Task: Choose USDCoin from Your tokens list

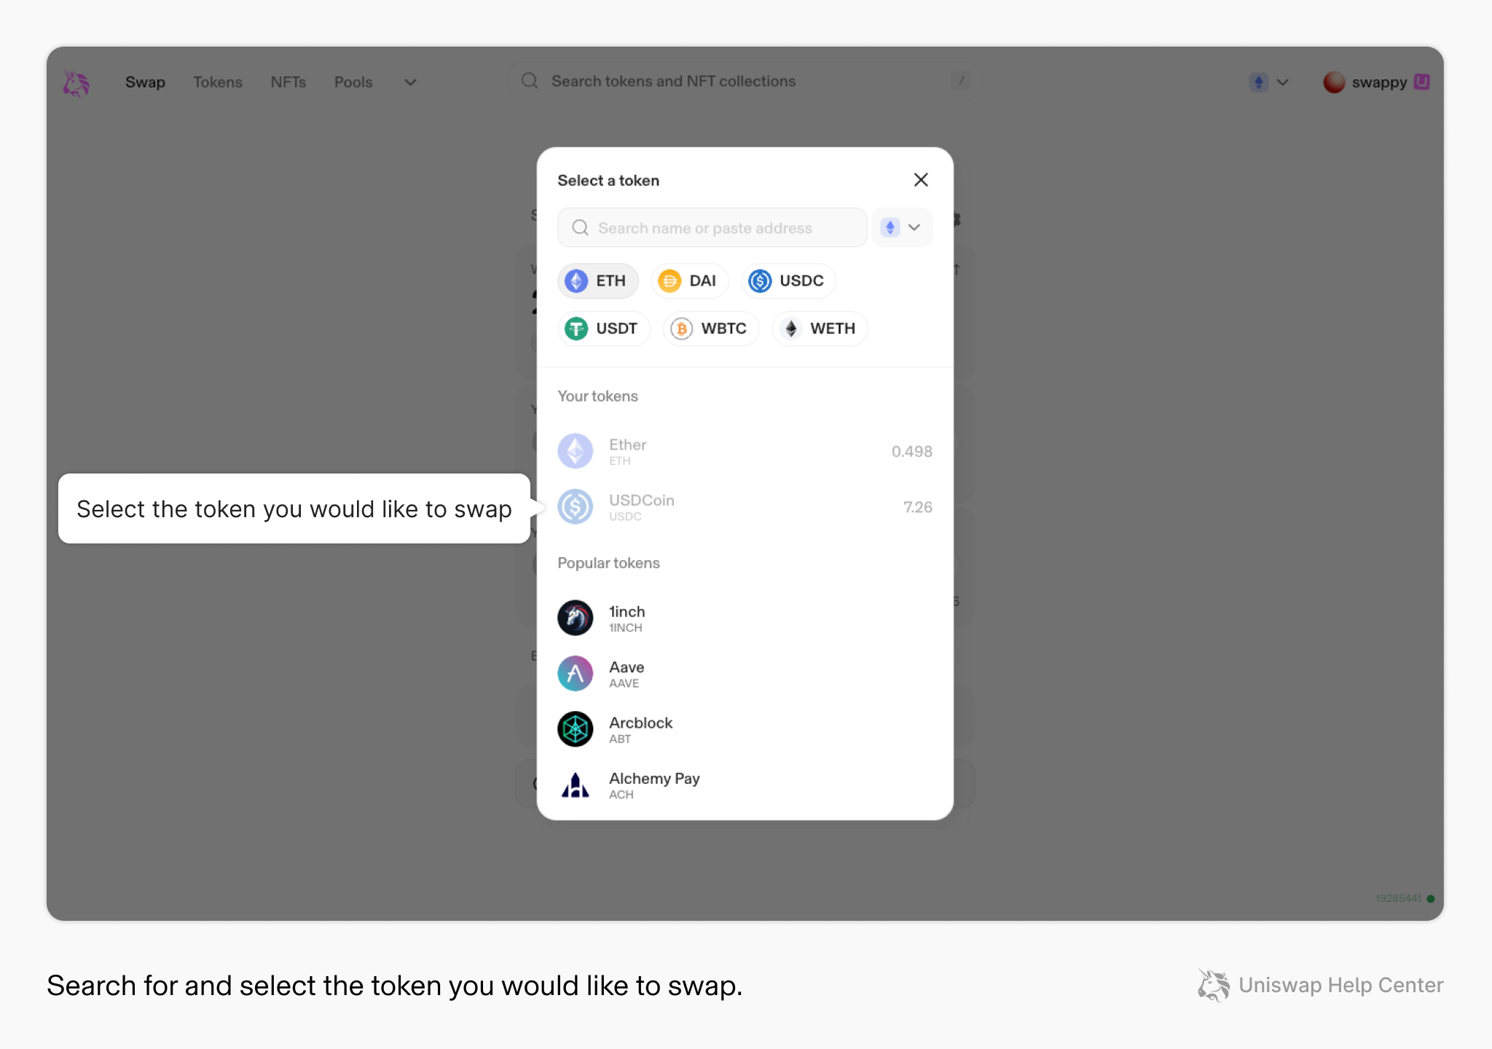Action: click(745, 507)
